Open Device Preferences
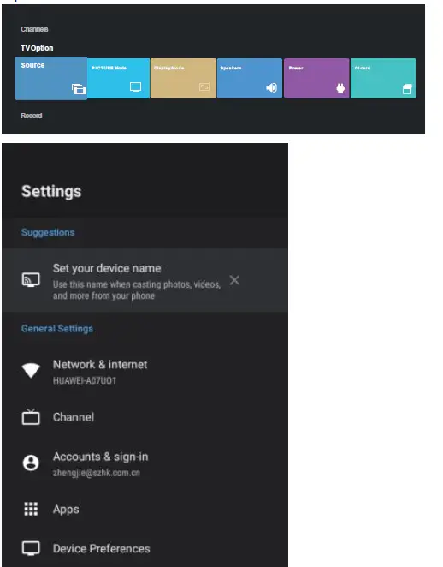The image size is (443, 567). [145, 548]
